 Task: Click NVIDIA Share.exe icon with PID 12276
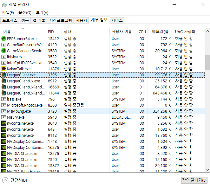(4, 154)
